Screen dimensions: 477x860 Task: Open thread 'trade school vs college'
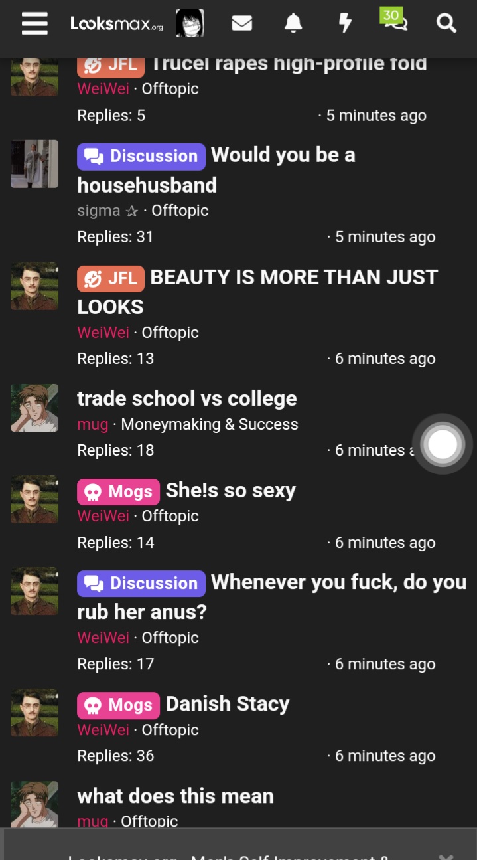(x=187, y=398)
